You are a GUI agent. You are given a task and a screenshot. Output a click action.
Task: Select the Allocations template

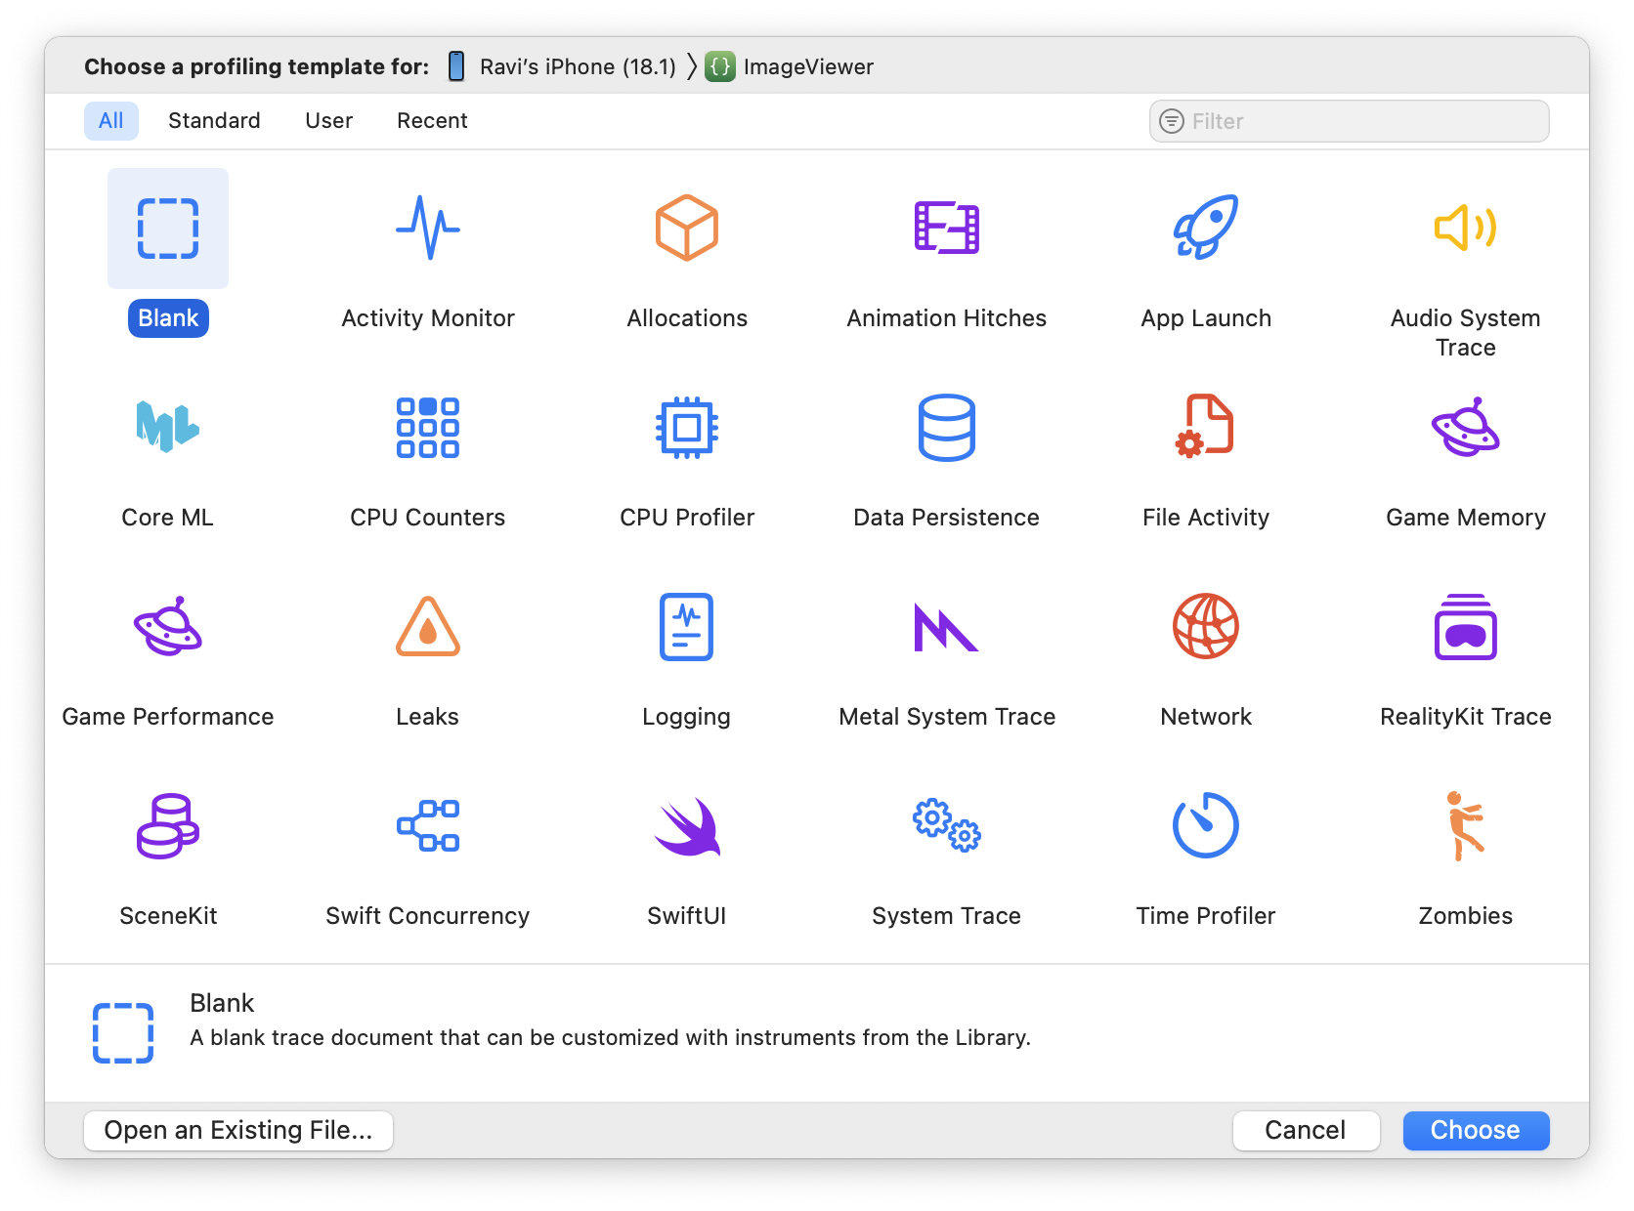click(x=687, y=256)
